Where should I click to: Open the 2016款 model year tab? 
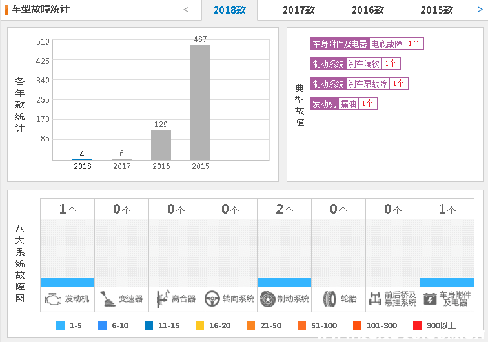click(x=367, y=10)
